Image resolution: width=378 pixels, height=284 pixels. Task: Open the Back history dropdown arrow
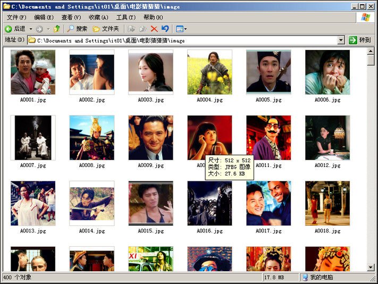pyautogui.click(x=31, y=29)
